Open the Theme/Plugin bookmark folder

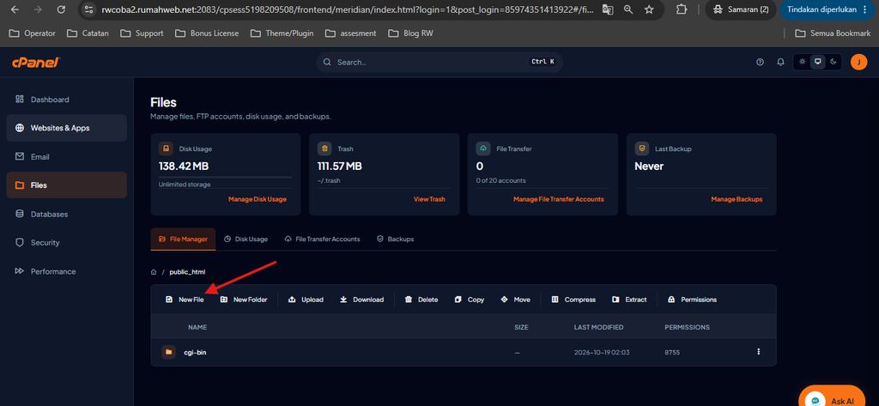coord(282,33)
